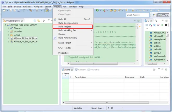Open the Refactor menu
Screen dimensions: 172x112
tap(27, 7)
